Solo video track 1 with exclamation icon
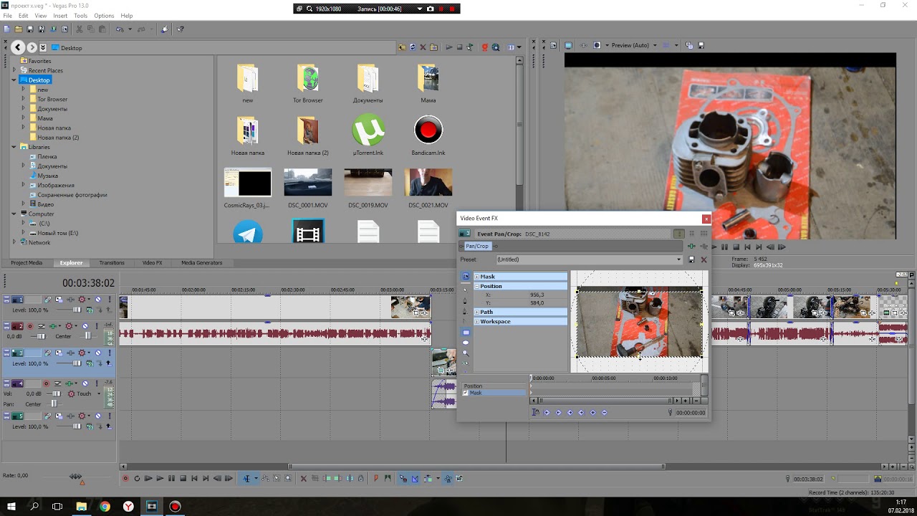 coord(110,299)
